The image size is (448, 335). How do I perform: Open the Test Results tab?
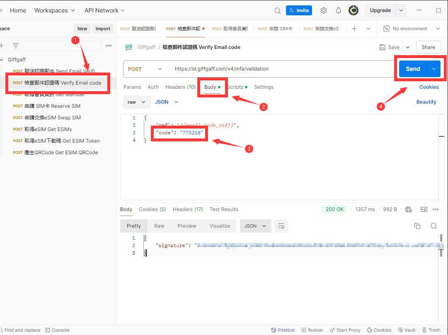tap(224, 209)
